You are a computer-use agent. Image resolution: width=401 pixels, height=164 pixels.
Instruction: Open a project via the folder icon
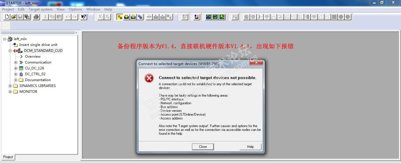point(14,17)
